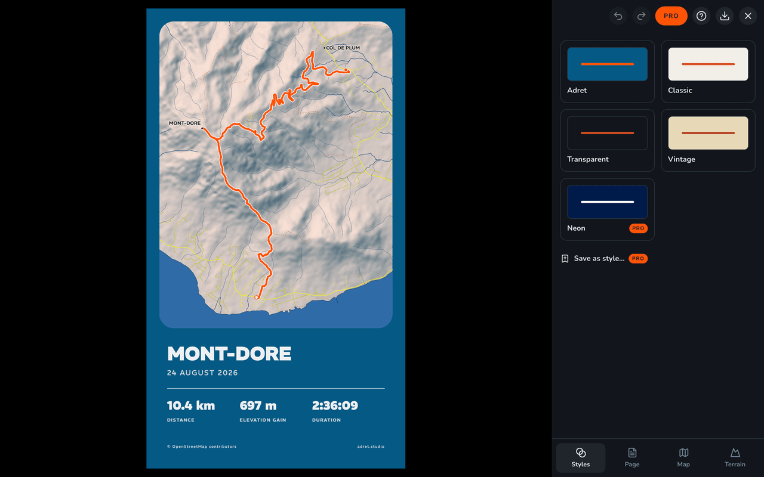
Task: Click the DISTANCE caption on poster
Action: click(x=181, y=420)
